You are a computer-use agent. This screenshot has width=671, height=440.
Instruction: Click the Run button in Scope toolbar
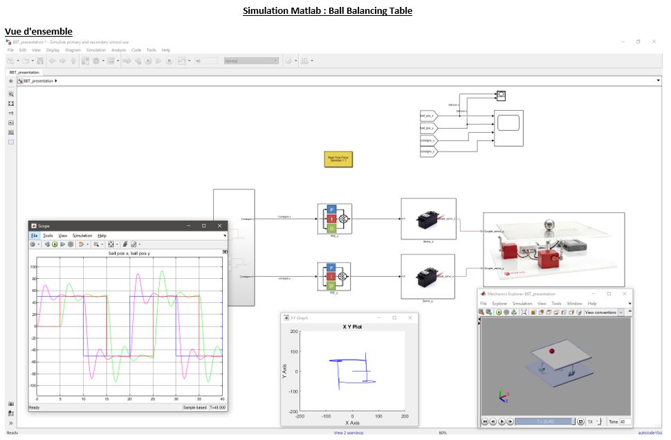click(x=55, y=244)
